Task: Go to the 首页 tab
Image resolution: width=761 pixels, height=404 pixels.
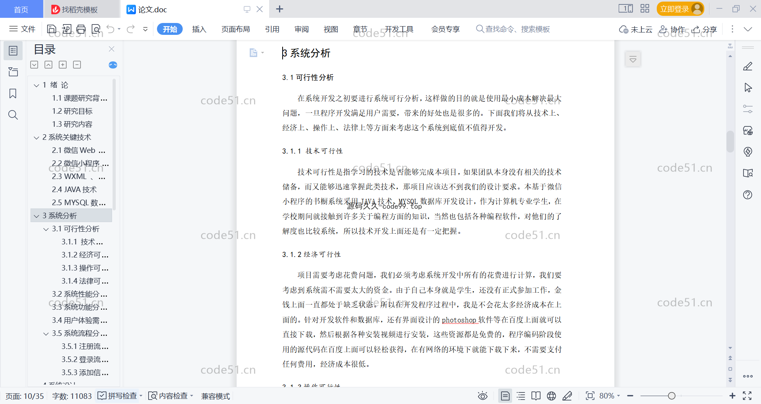Action: 21,9
